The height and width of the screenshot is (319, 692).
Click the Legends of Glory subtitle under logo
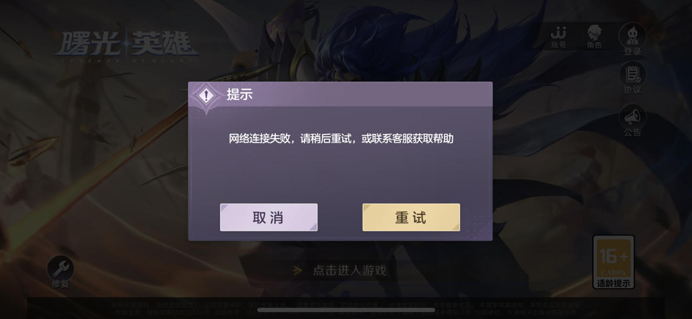point(127,61)
